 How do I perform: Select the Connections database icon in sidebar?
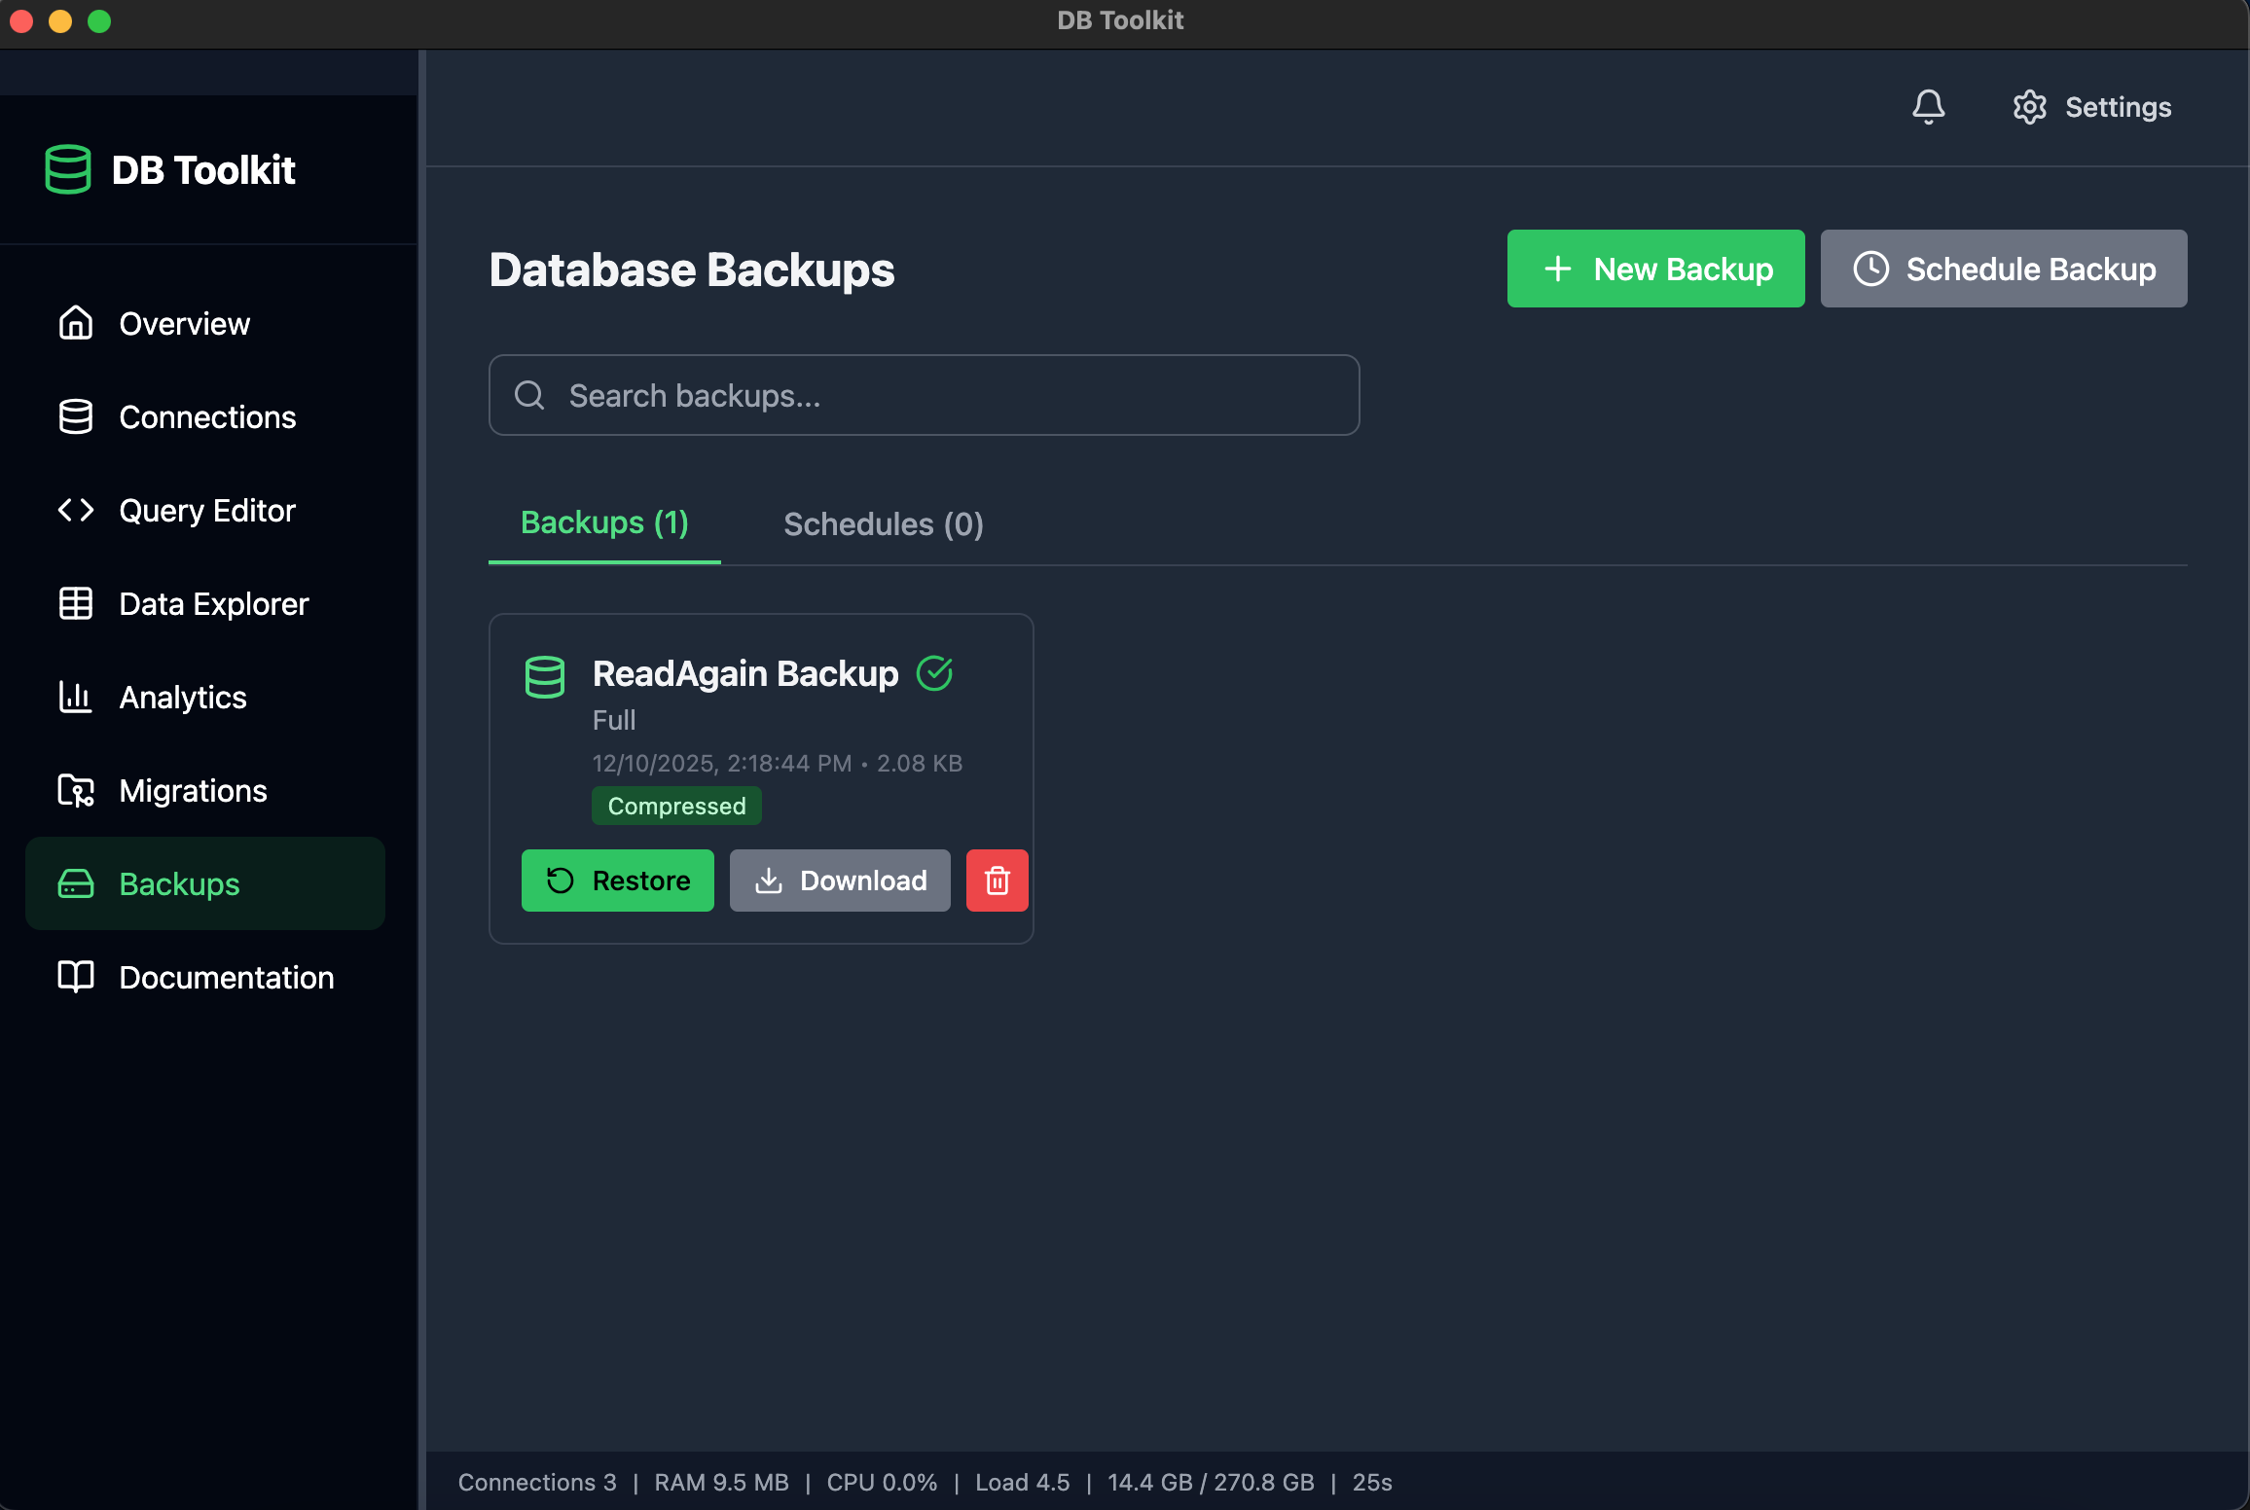[x=76, y=416]
